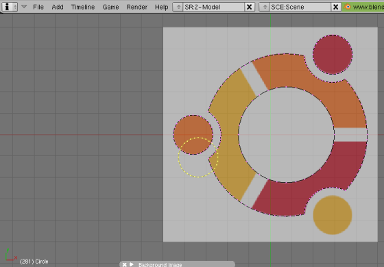This screenshot has height=267, width=384.
Task: Delete the SR:2-Model screen using its X button
Action: pyautogui.click(x=250, y=7)
